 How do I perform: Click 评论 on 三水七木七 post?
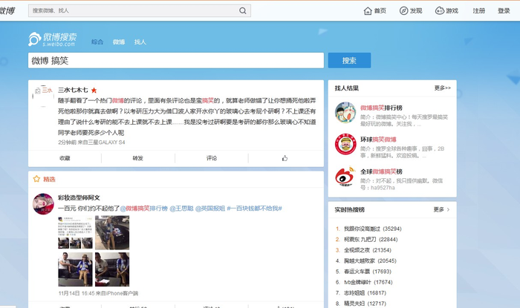tap(212, 158)
